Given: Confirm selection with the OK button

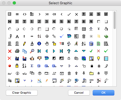Looking at the screenshot, I should [104, 93].
